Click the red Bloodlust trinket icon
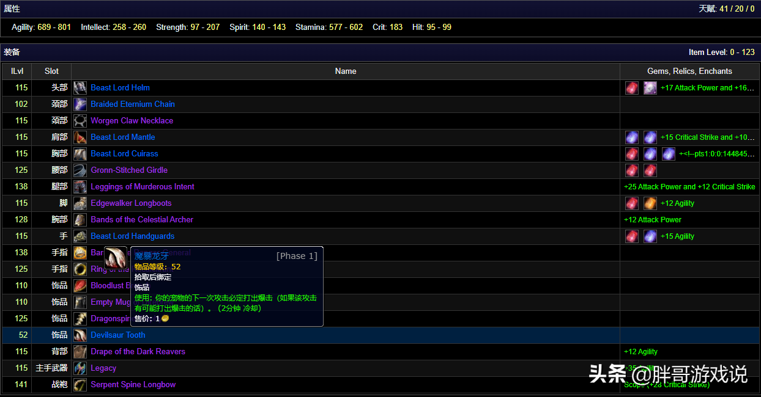Viewport: 761px width, 397px height. [x=80, y=286]
